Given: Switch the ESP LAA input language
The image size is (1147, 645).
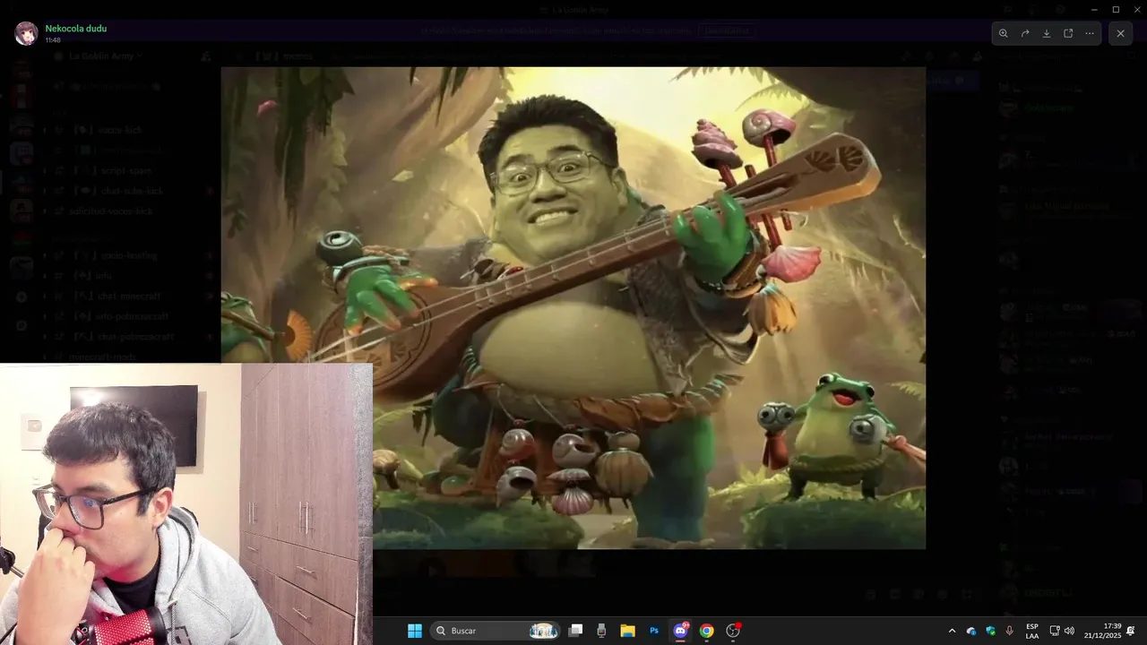Looking at the screenshot, I should pyautogui.click(x=1032, y=631).
